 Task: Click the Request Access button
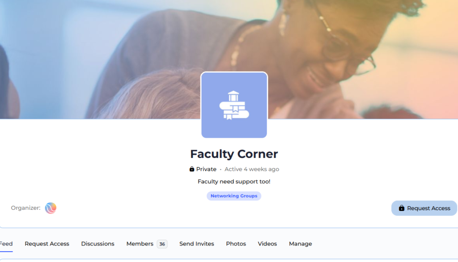point(424,208)
